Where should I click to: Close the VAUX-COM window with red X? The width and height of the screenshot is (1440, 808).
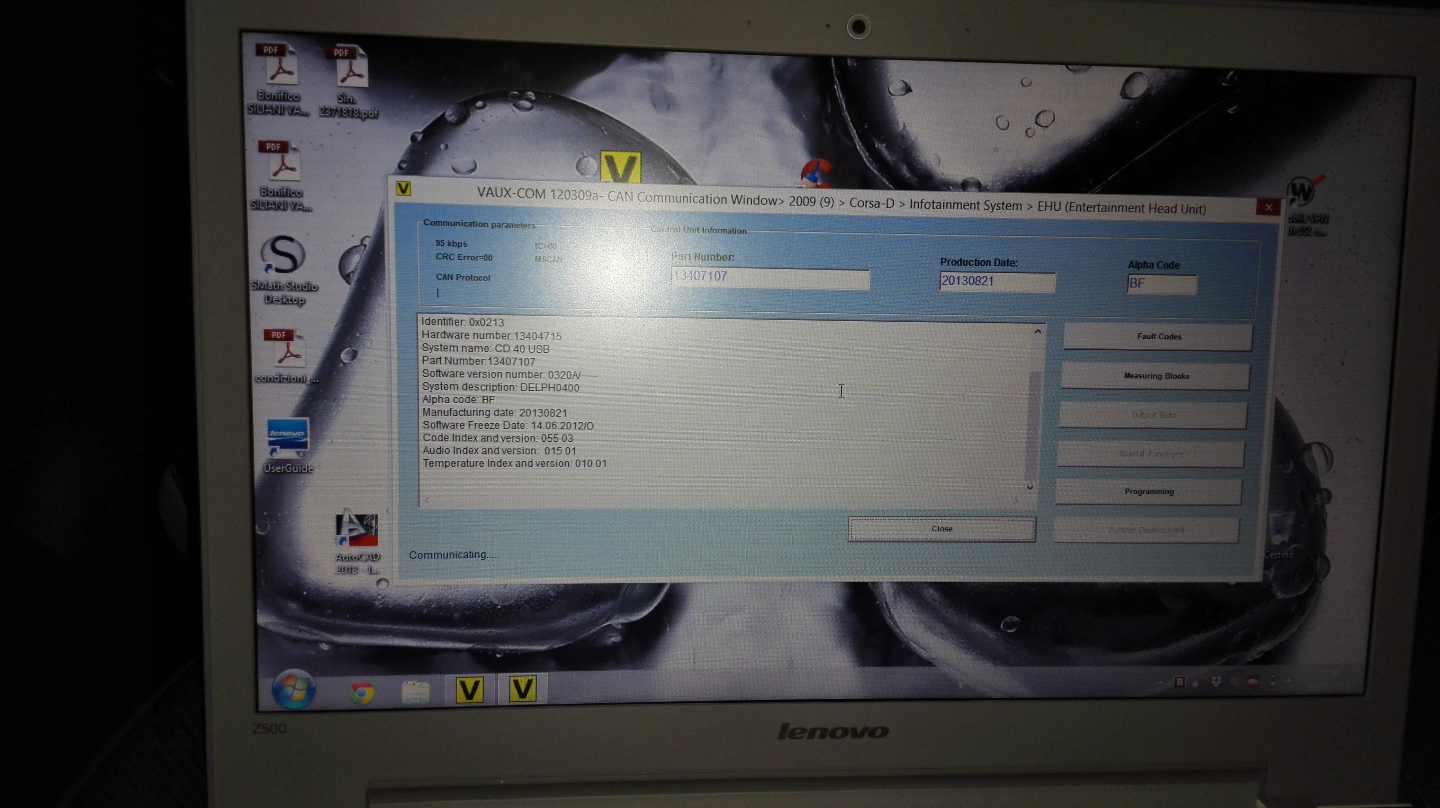1268,207
